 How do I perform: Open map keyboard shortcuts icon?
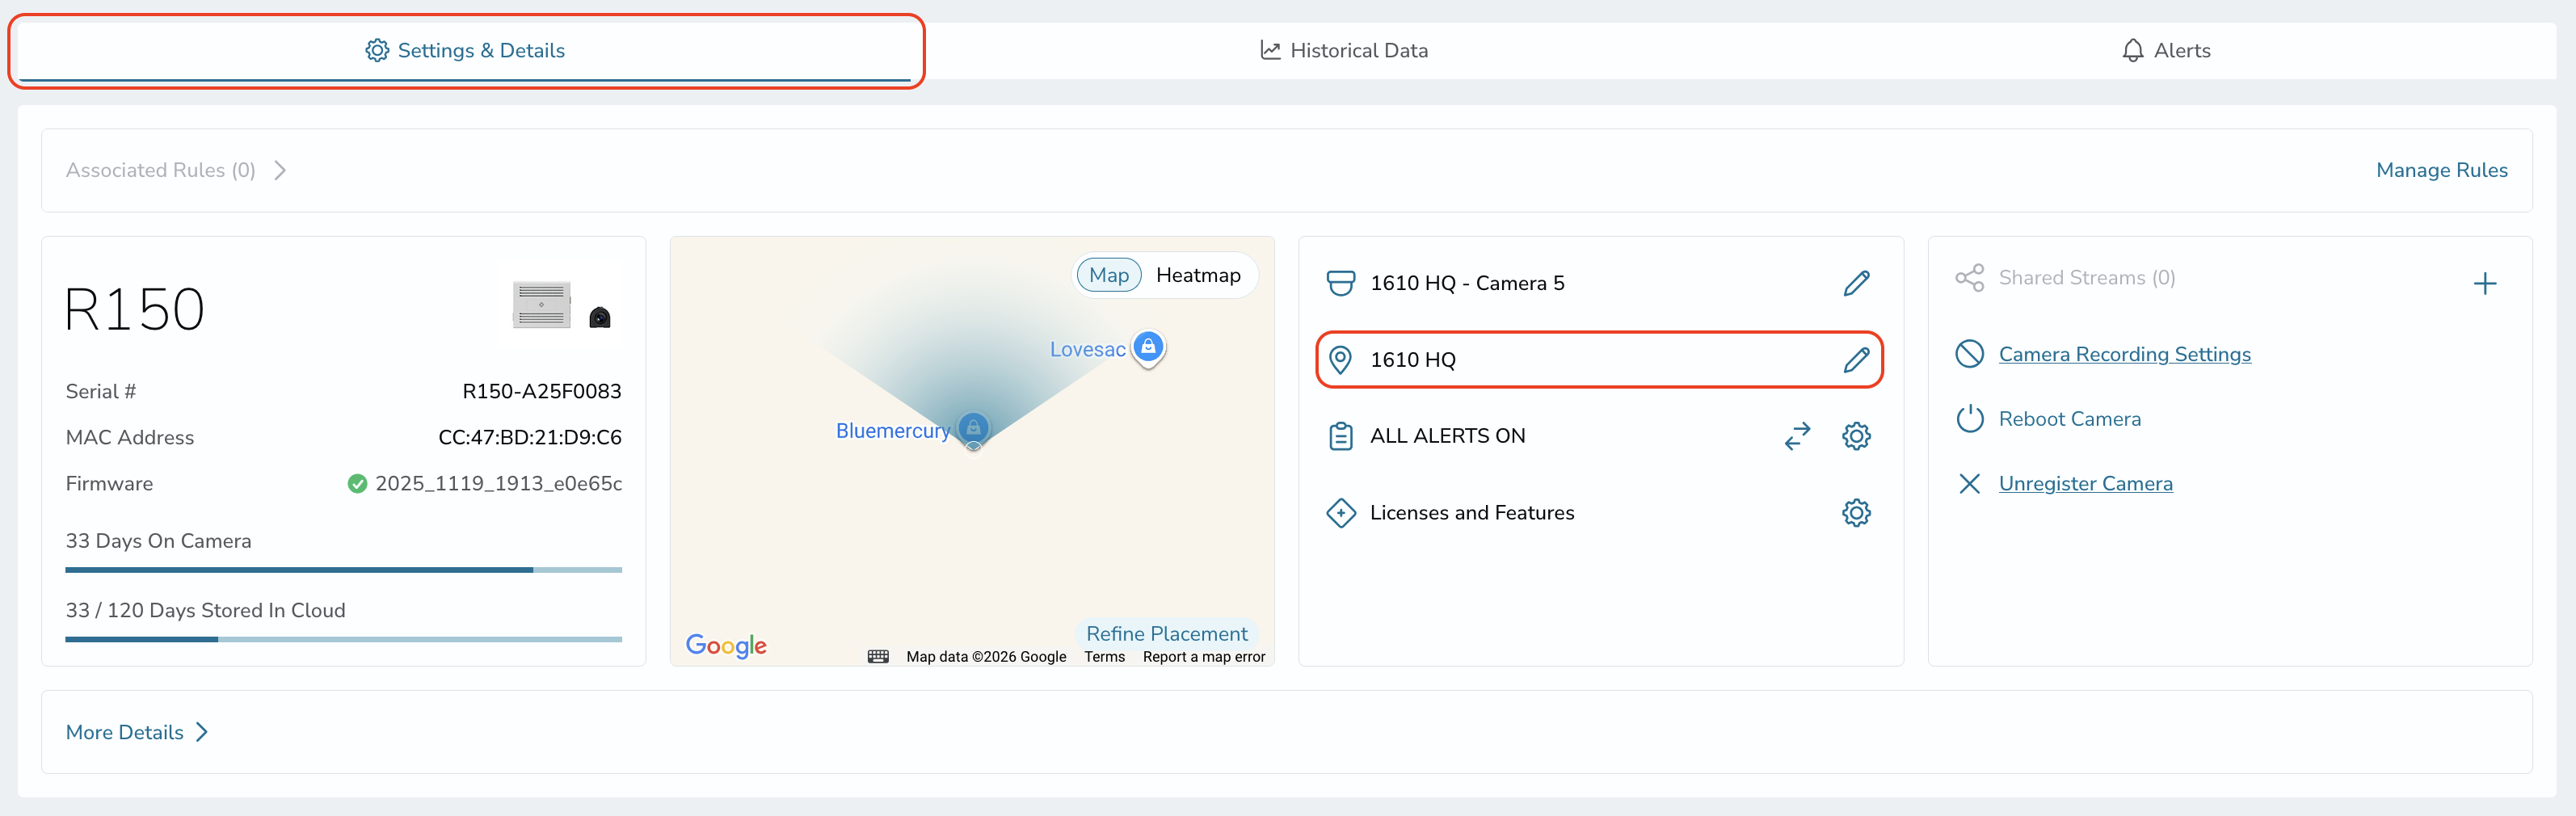point(878,657)
